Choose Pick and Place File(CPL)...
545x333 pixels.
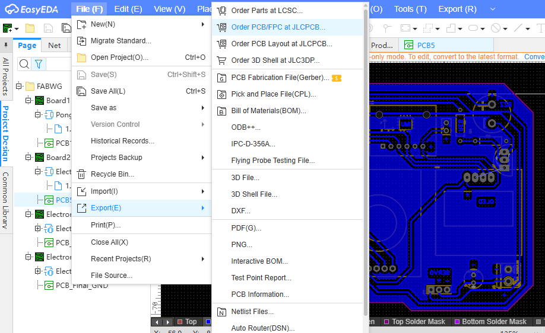(287, 94)
